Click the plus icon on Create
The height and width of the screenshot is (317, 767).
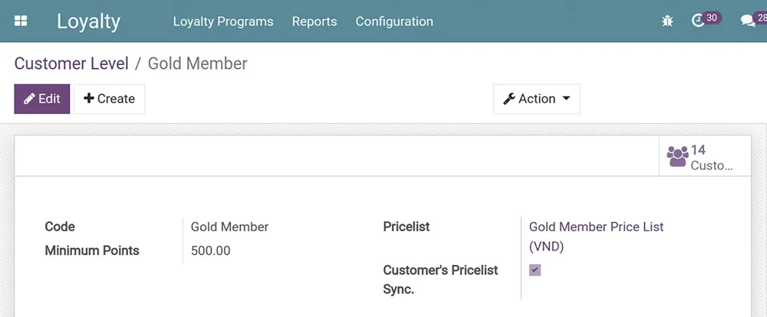click(89, 99)
